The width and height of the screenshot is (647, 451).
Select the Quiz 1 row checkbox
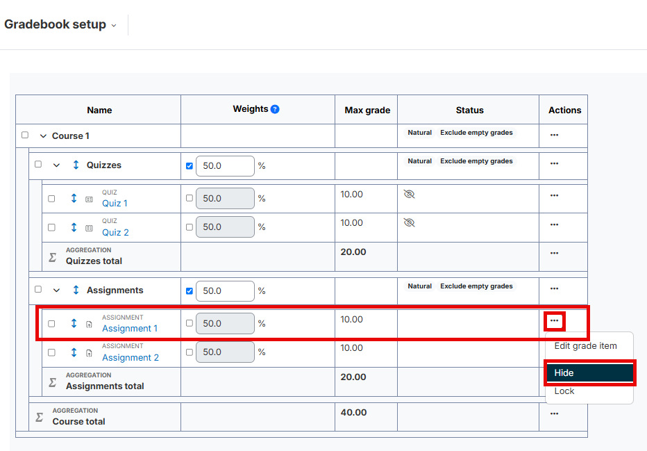(x=51, y=199)
